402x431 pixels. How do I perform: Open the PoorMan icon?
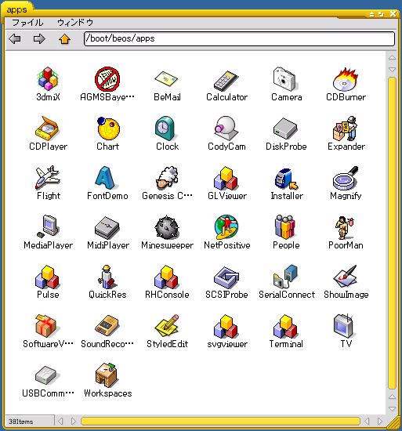point(344,227)
